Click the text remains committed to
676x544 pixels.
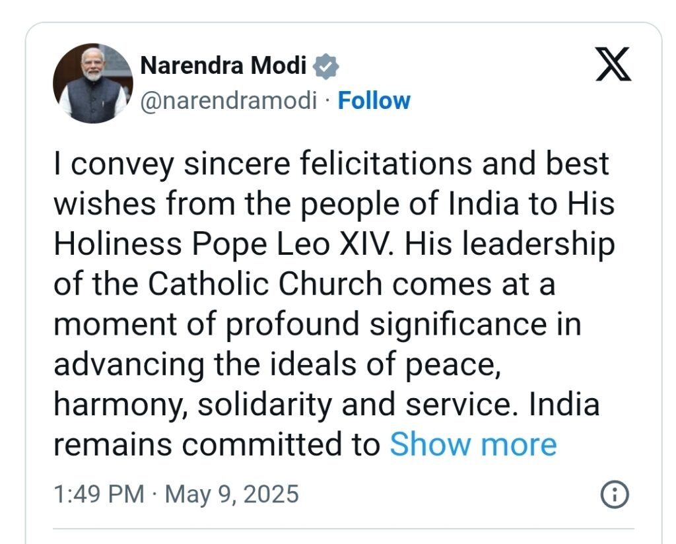[217, 444]
